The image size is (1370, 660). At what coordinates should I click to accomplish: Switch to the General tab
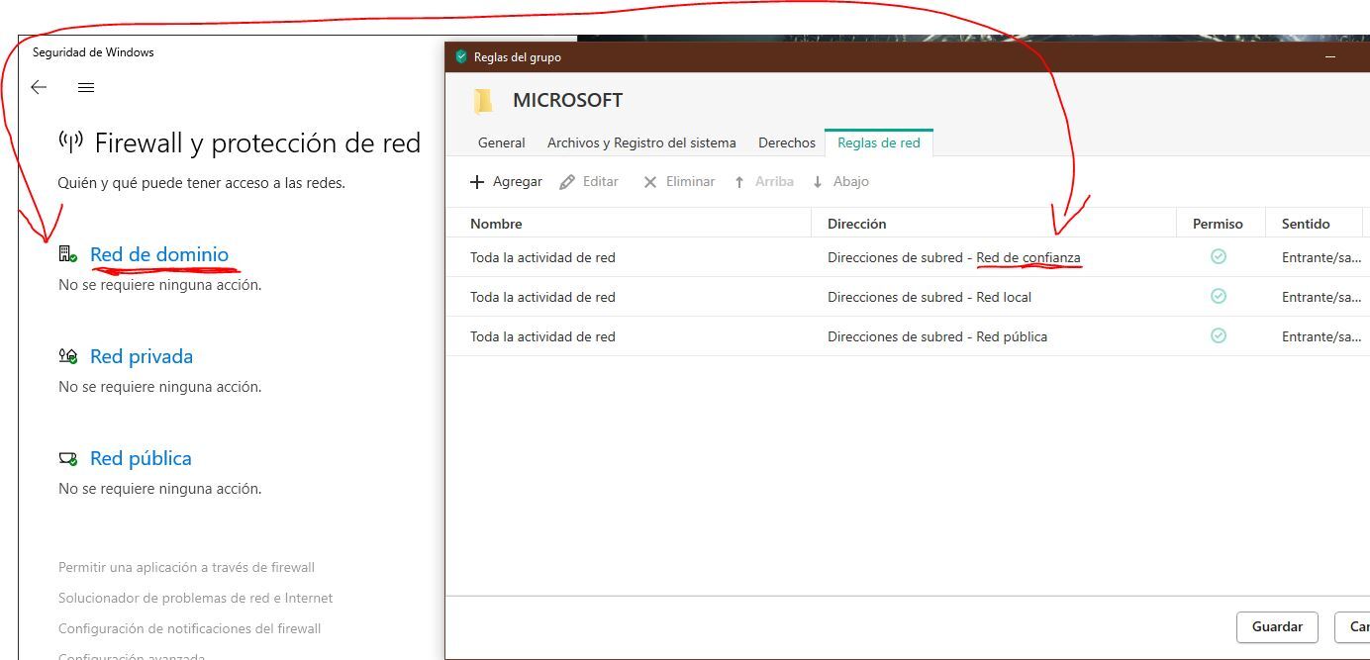click(501, 142)
